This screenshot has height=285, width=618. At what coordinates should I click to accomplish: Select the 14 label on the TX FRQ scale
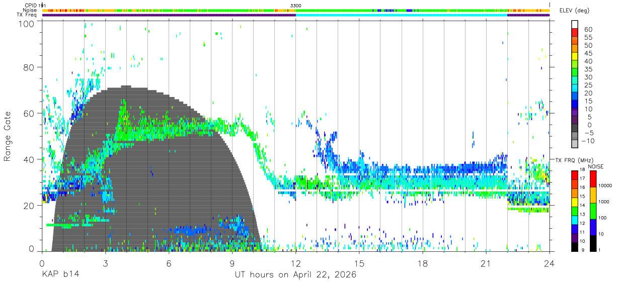tap(582, 206)
